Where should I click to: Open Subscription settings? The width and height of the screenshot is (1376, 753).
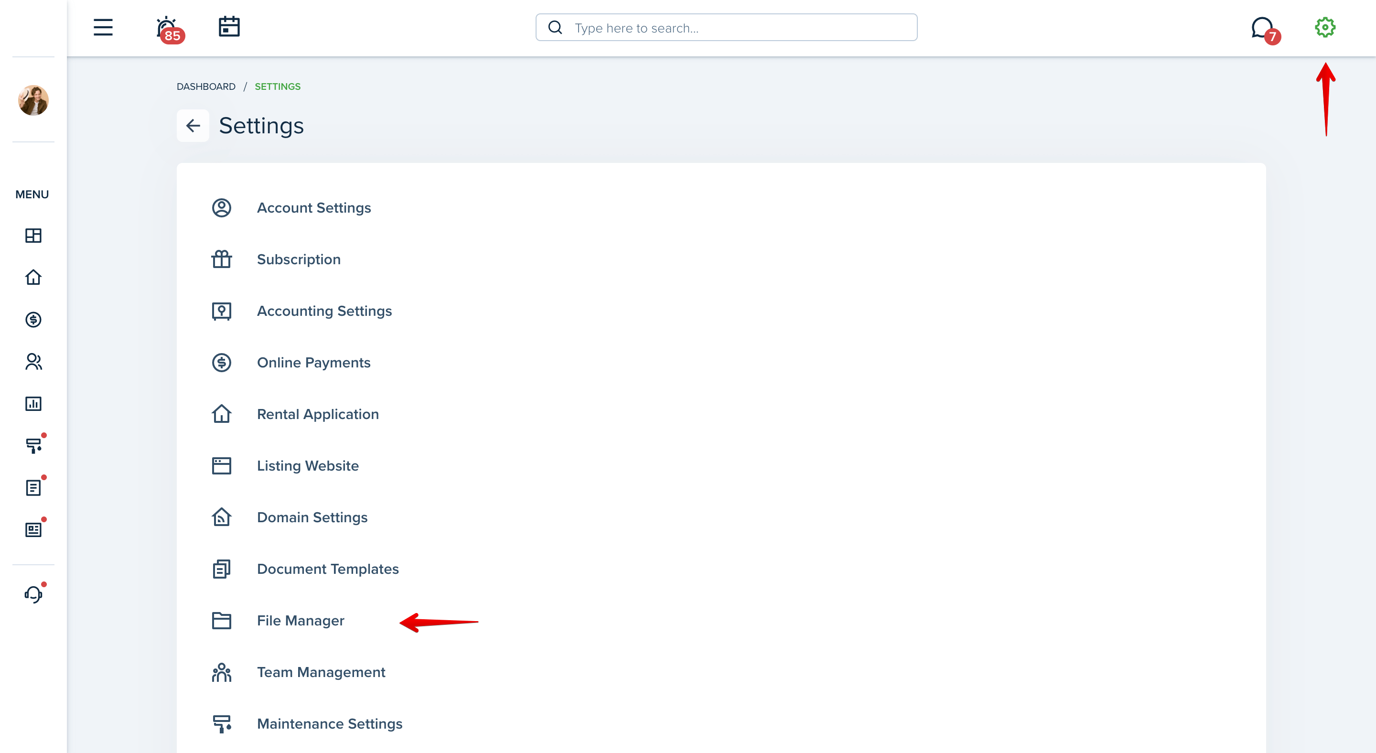tap(299, 259)
